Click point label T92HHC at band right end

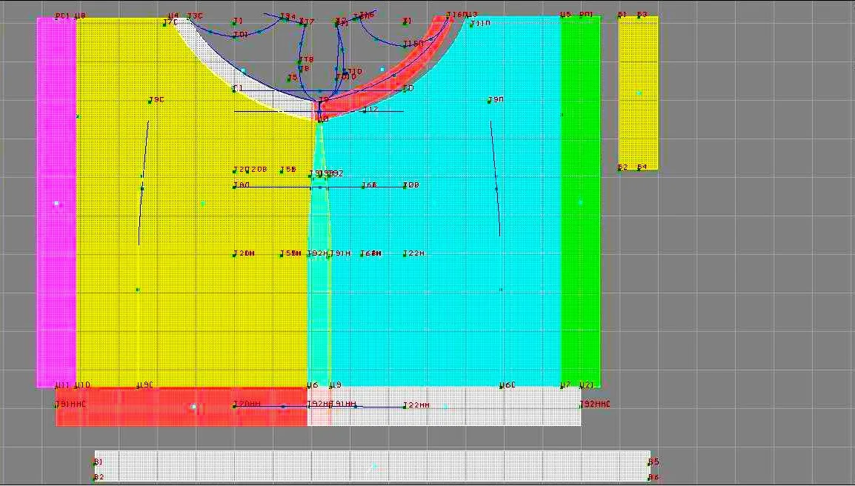pos(595,405)
